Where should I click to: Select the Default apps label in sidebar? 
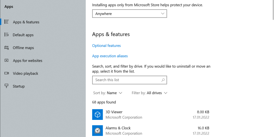pyautogui.click(x=23, y=35)
